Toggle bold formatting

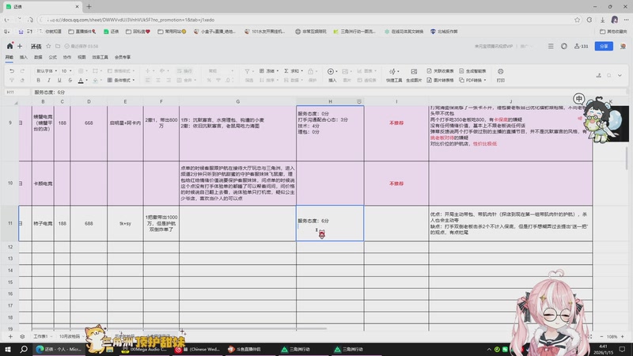[x=38, y=81]
